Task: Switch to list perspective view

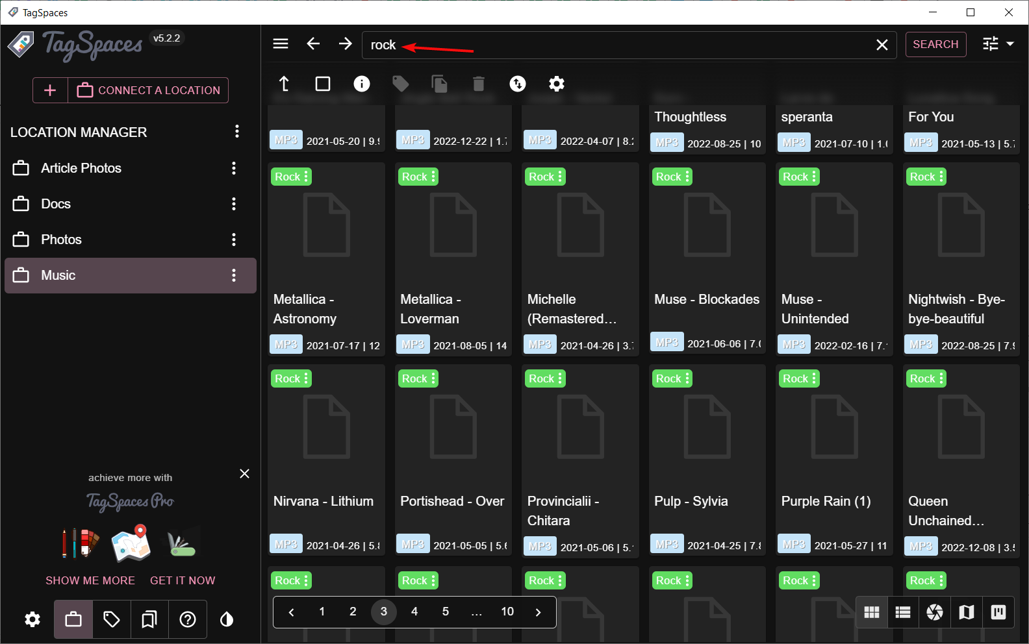Action: coord(903,612)
